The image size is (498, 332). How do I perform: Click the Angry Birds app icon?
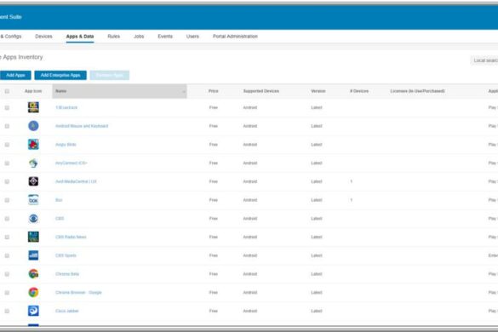pyautogui.click(x=33, y=144)
